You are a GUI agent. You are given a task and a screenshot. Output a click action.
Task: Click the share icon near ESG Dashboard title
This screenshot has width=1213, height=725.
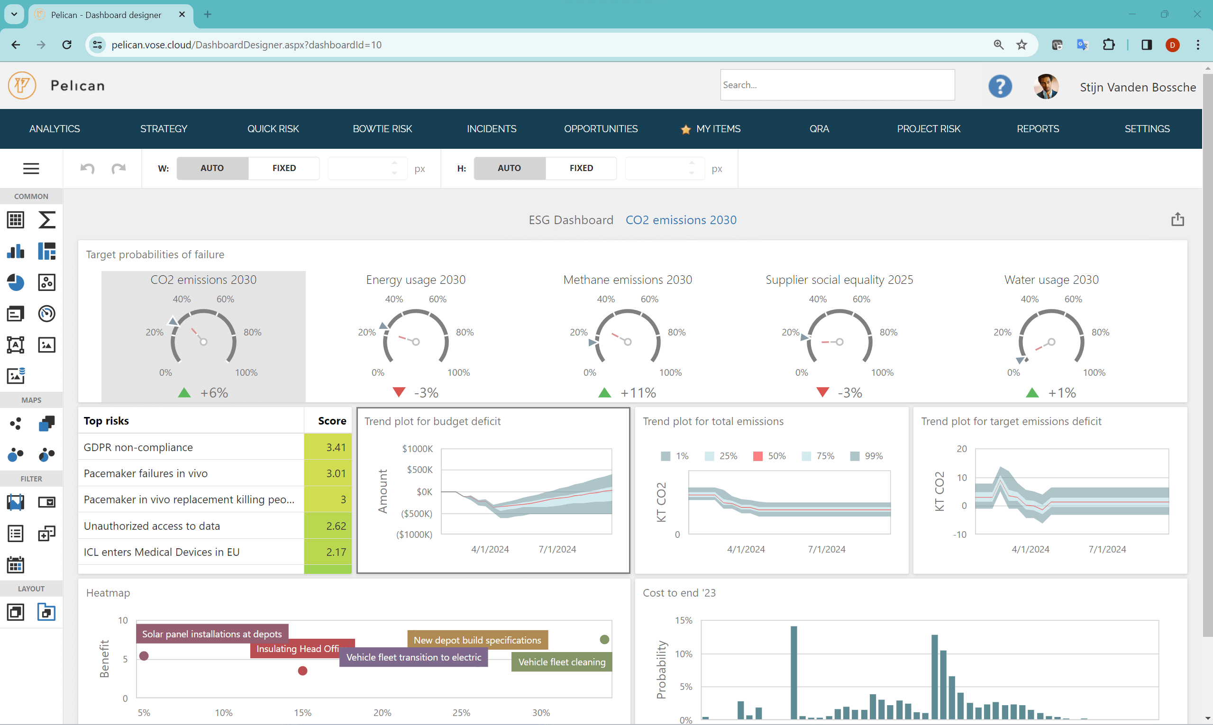click(1178, 220)
